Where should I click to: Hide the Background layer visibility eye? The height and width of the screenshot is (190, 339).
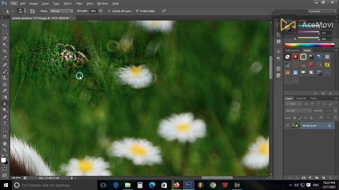287,126
